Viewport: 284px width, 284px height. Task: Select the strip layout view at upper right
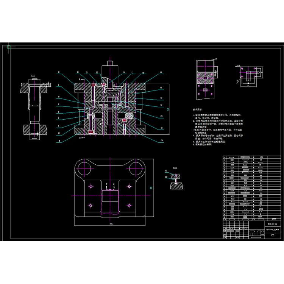(x=206, y=80)
